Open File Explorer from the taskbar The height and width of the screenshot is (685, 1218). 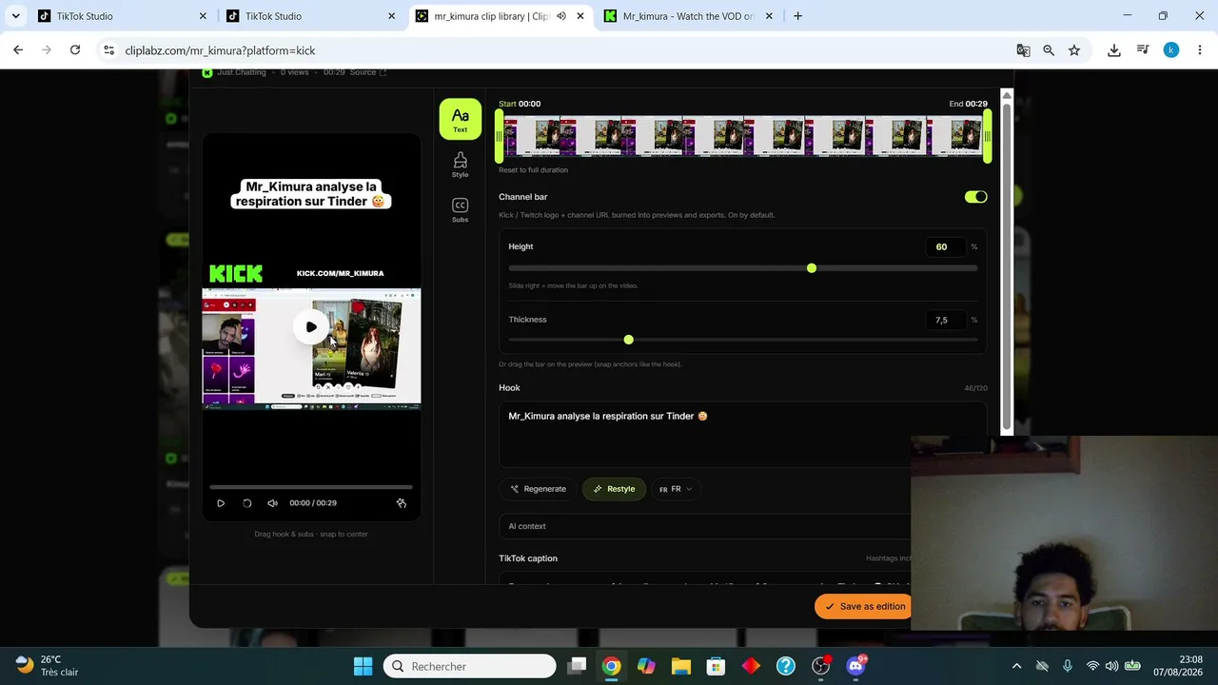click(681, 666)
